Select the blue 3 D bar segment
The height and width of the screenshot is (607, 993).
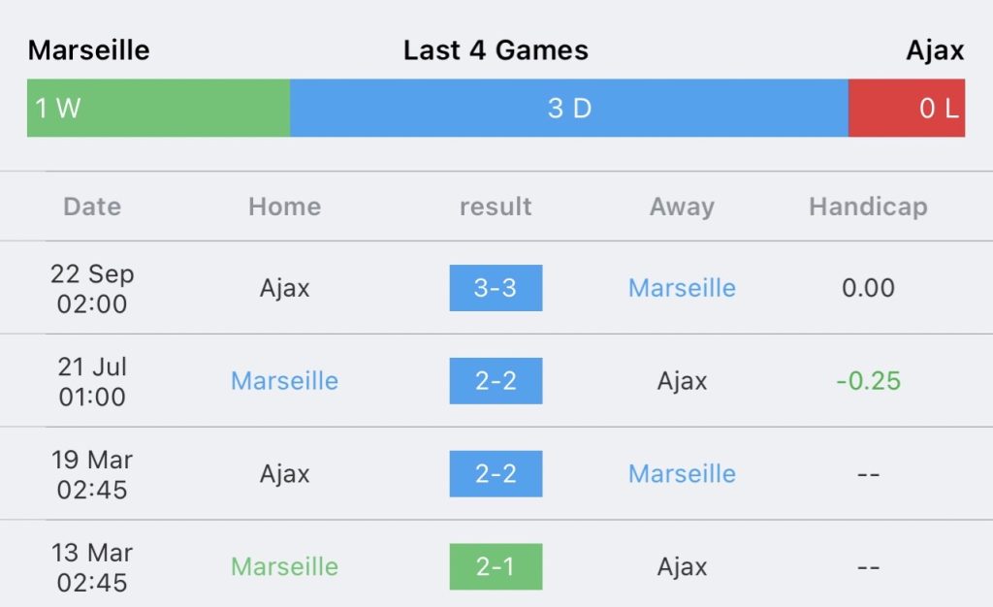569,108
